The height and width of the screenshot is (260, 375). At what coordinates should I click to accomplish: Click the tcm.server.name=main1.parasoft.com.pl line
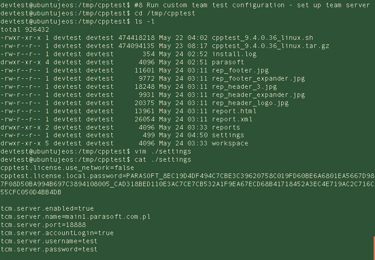pyautogui.click(x=75, y=217)
